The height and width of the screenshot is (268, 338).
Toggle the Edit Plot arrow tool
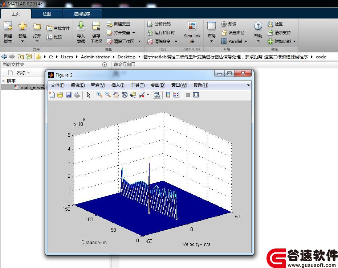(x=89, y=95)
